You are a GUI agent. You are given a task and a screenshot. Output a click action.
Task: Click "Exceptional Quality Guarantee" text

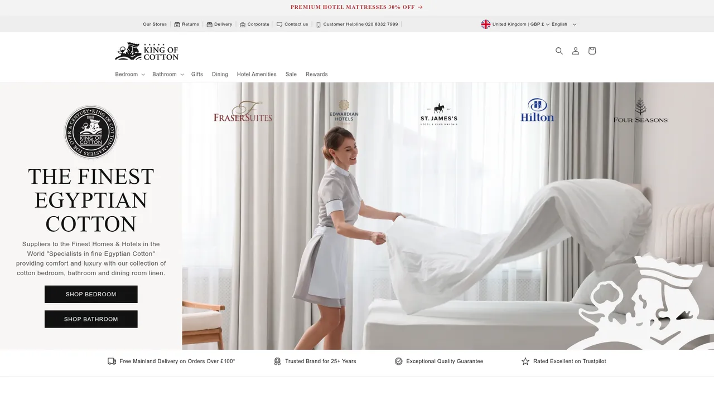(x=445, y=361)
